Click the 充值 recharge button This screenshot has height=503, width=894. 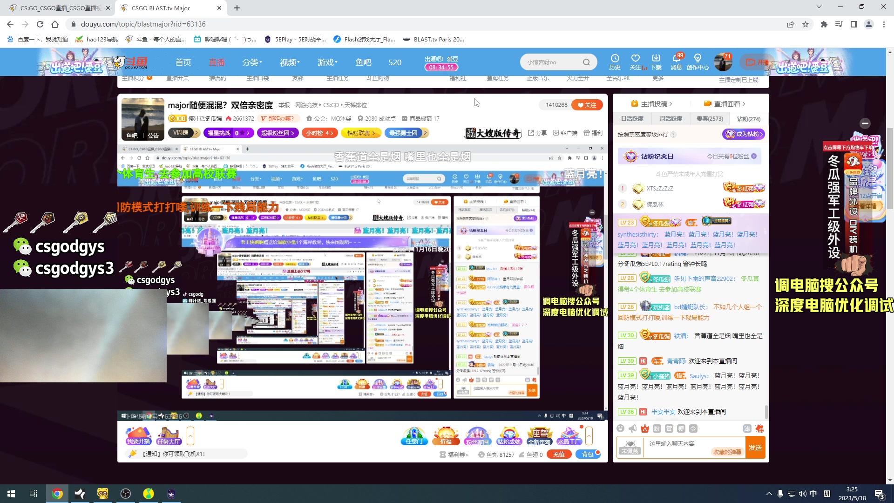[x=559, y=455]
